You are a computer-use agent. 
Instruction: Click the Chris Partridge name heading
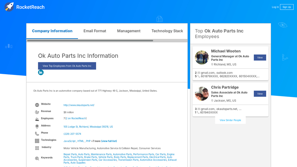click(225, 87)
